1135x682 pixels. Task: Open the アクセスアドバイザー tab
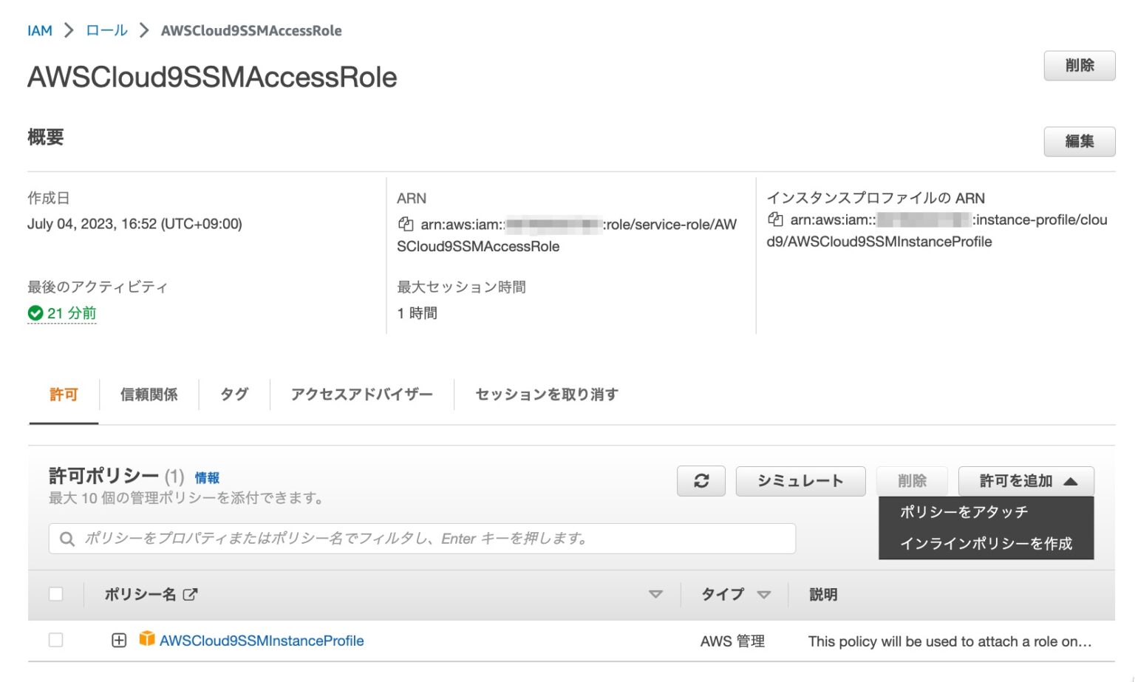point(361,395)
